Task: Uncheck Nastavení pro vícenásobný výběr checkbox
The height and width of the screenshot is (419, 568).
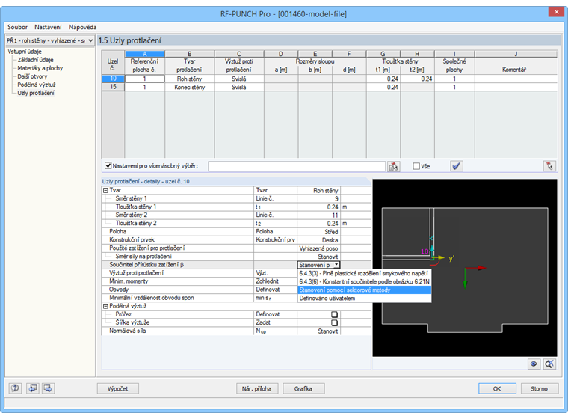Action: tap(108, 166)
